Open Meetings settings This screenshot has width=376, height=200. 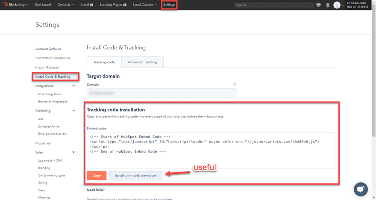pyautogui.click(x=44, y=197)
